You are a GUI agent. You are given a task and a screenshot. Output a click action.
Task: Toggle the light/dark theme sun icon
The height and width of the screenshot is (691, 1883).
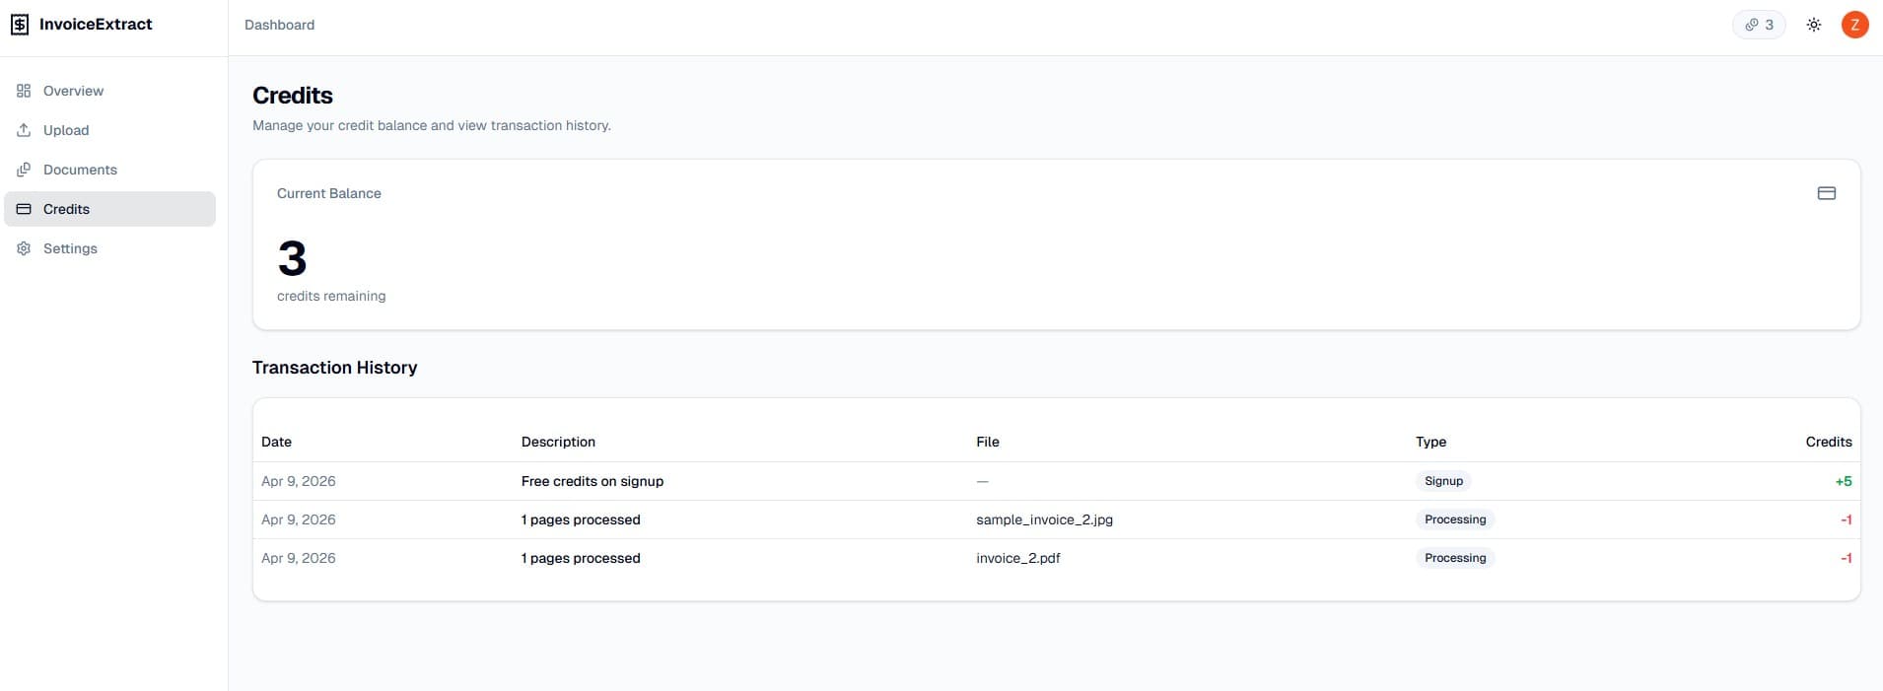tap(1814, 25)
